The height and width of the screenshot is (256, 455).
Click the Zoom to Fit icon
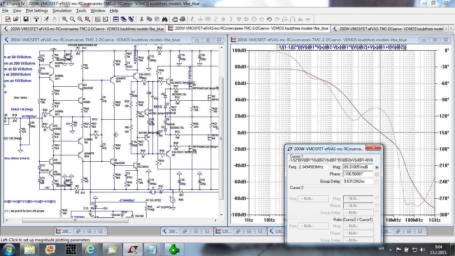[88, 19]
